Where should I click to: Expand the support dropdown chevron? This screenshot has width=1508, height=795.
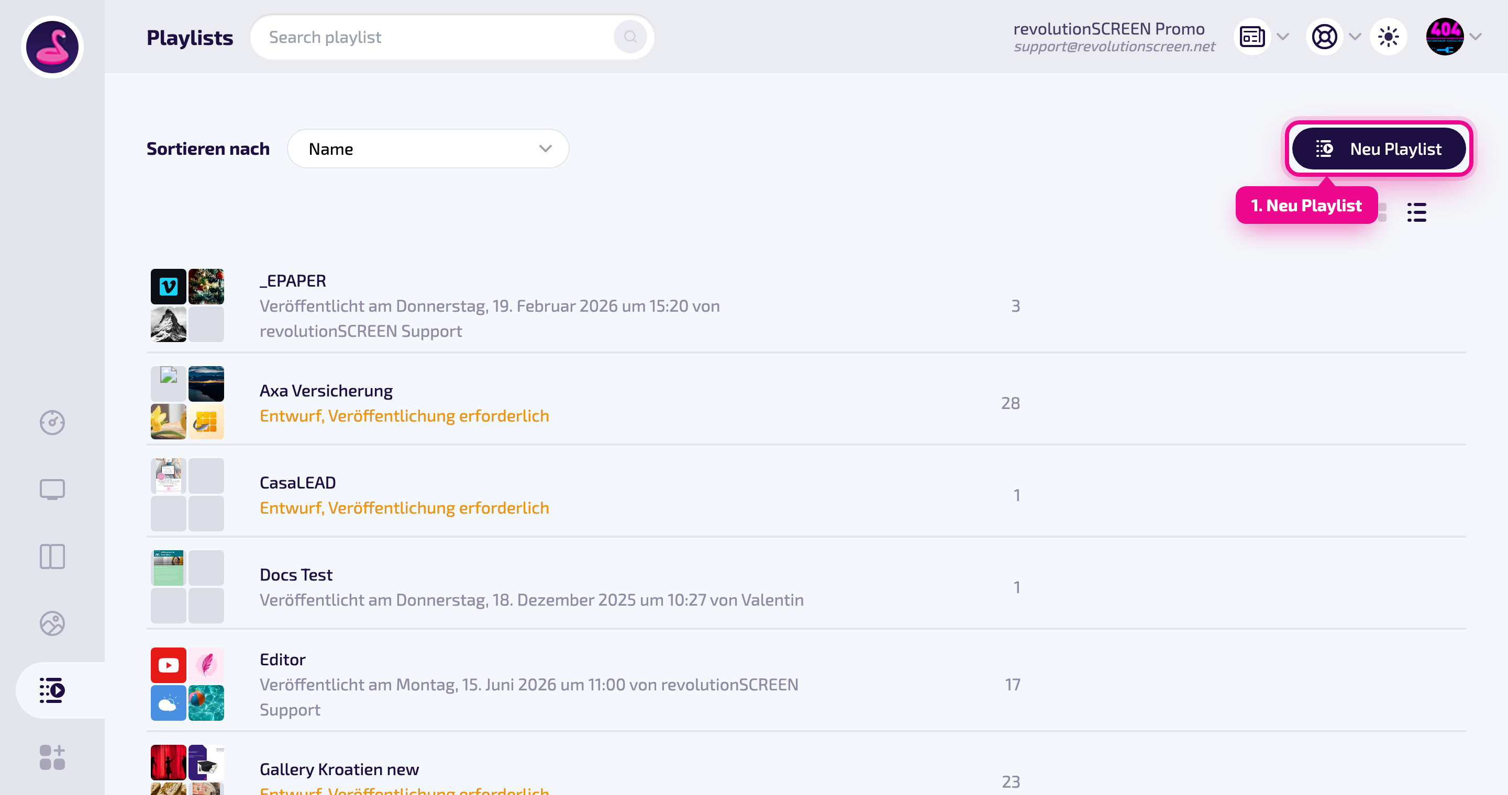[x=1355, y=37]
